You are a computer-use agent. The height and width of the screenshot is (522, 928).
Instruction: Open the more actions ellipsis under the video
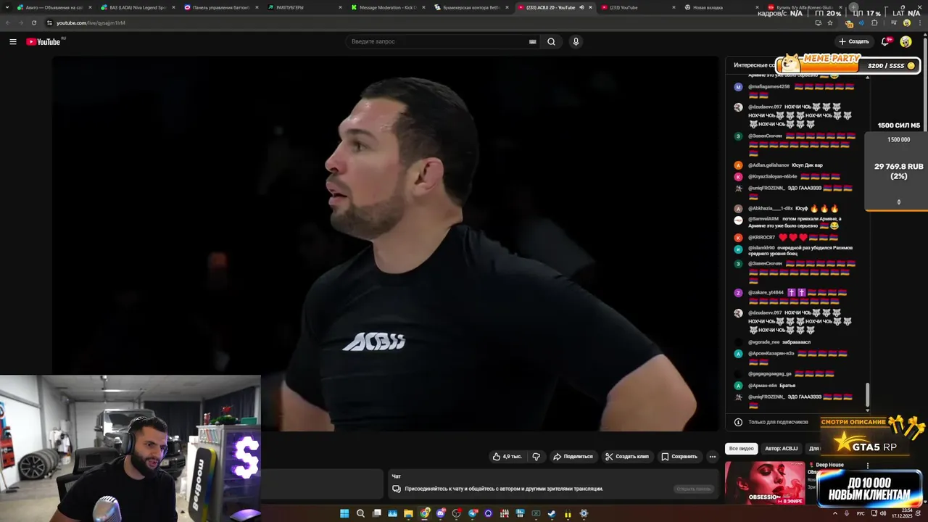click(x=713, y=457)
